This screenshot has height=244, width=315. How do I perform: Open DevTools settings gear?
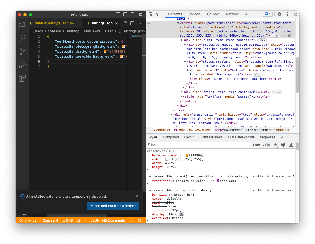click(x=279, y=14)
